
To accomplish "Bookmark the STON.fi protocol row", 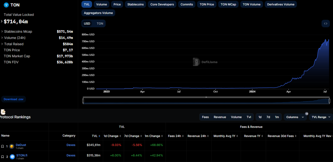I will 3,156.
